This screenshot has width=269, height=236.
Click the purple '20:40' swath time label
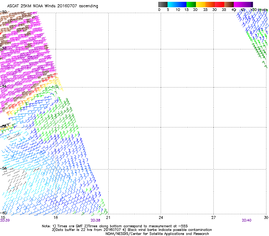tap(246, 220)
